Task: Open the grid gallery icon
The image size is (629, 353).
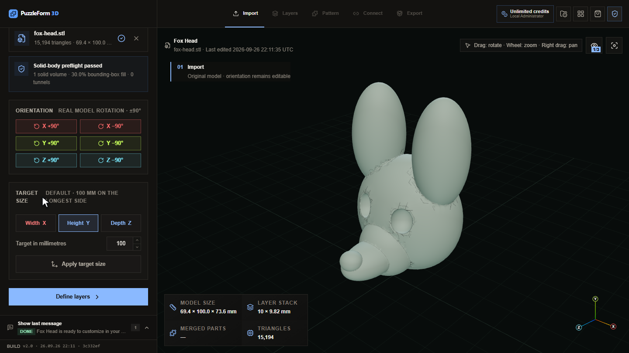Action: pyautogui.click(x=581, y=14)
